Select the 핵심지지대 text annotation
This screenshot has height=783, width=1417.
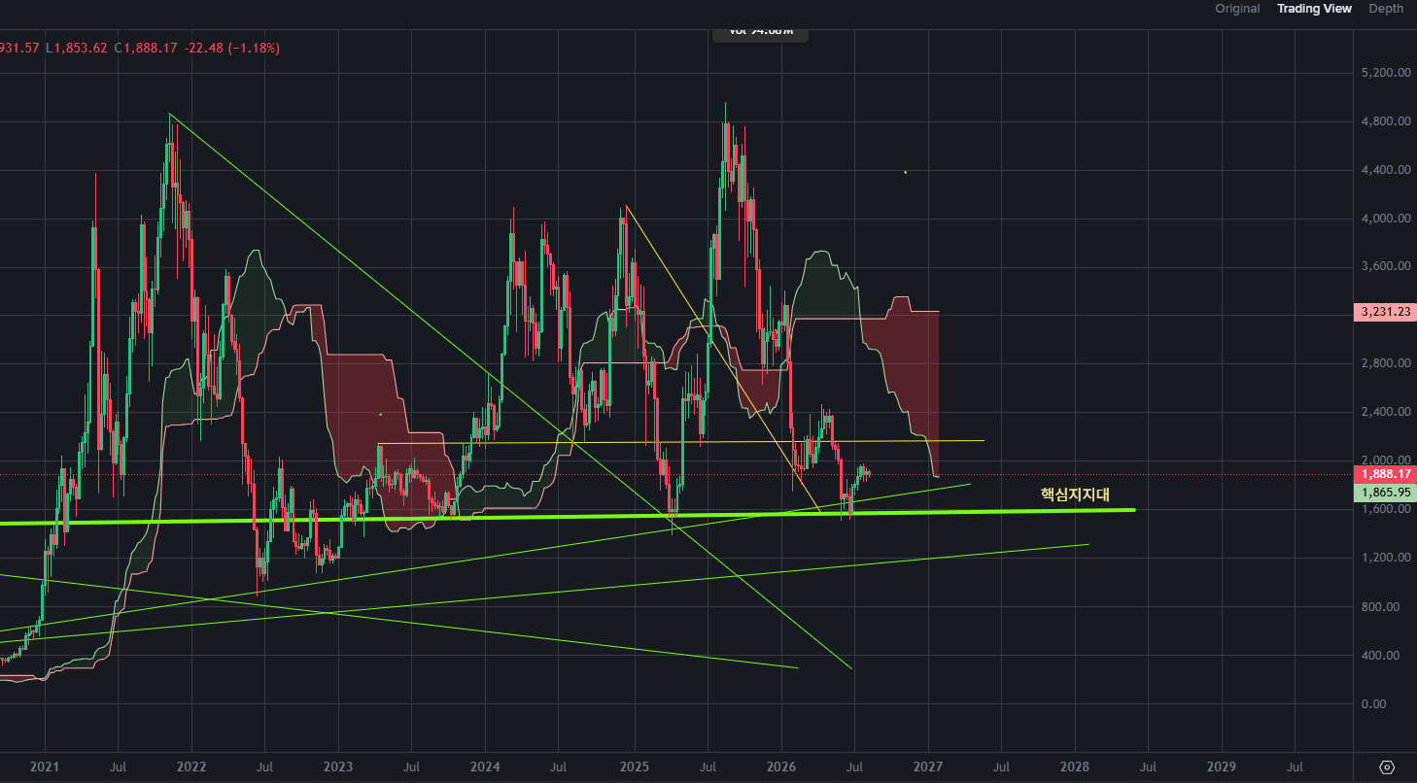[1075, 494]
